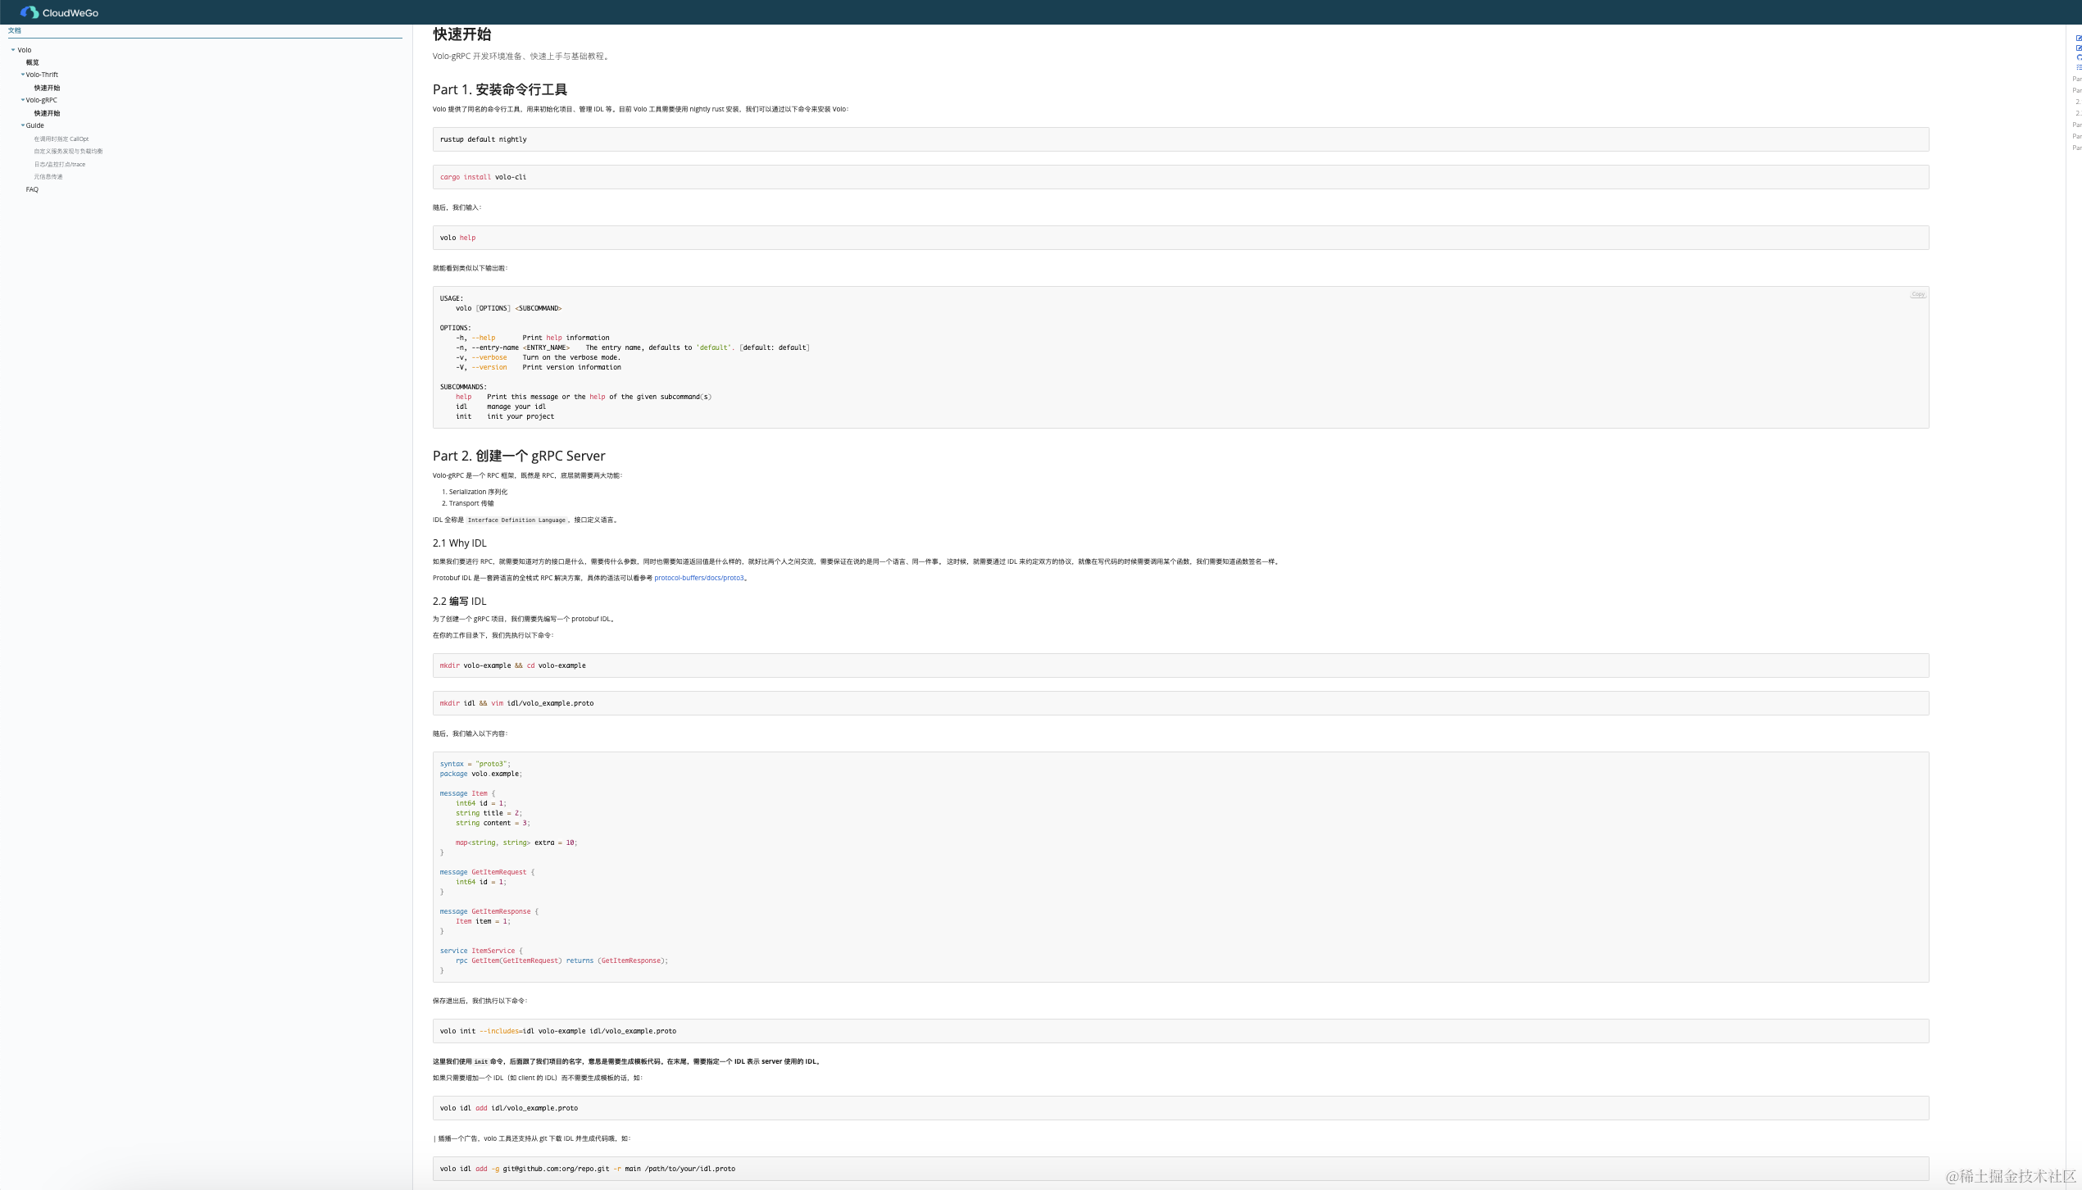Open 日志/监控打点/trace guide page
This screenshot has width=2082, height=1190.
point(60,164)
